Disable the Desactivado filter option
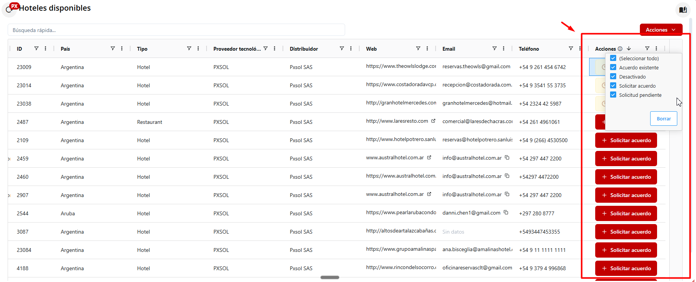The height and width of the screenshot is (282, 696). click(613, 77)
